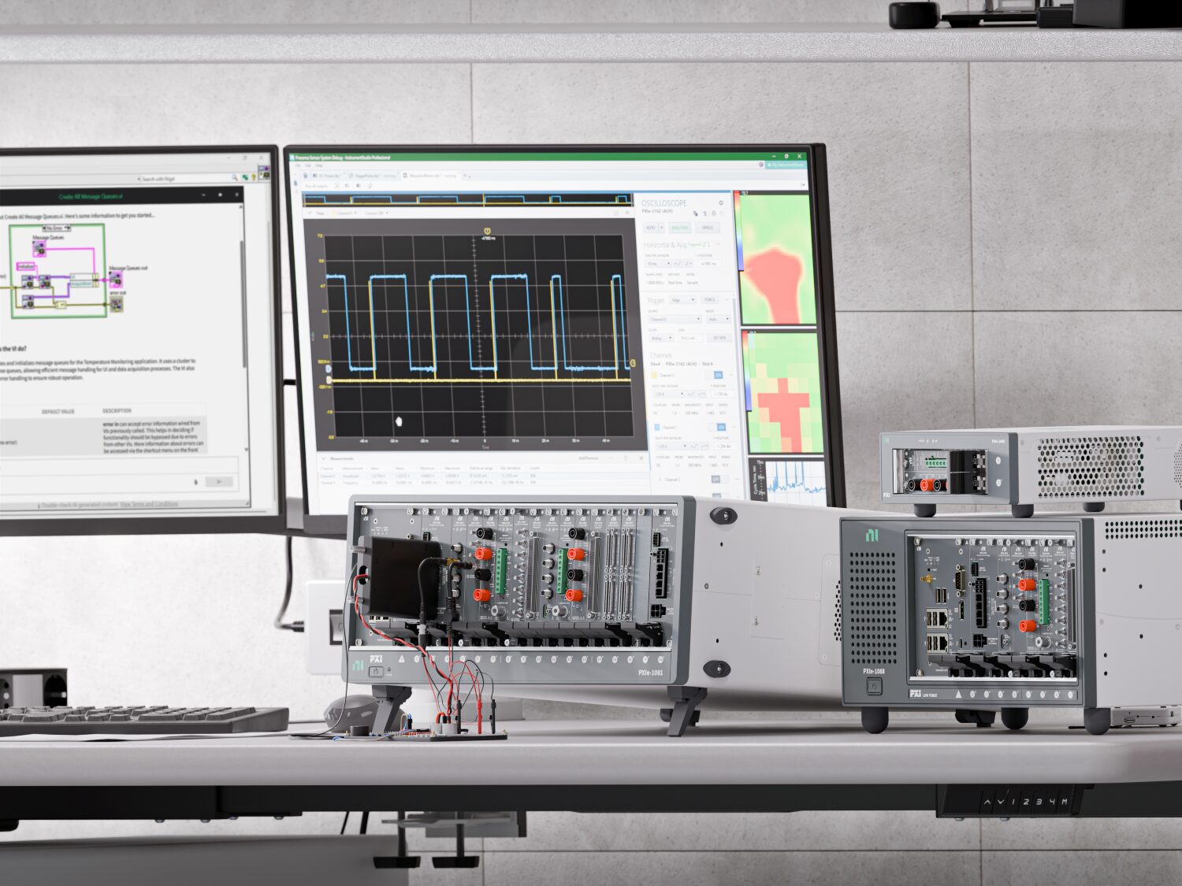Click the error out indicator icon
Screen dimensions: 1182x886
(116, 304)
